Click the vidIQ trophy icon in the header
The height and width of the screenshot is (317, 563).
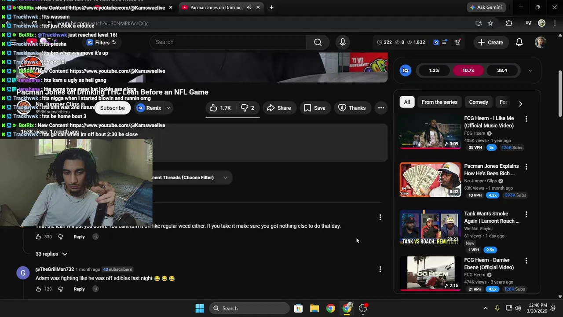457,42
